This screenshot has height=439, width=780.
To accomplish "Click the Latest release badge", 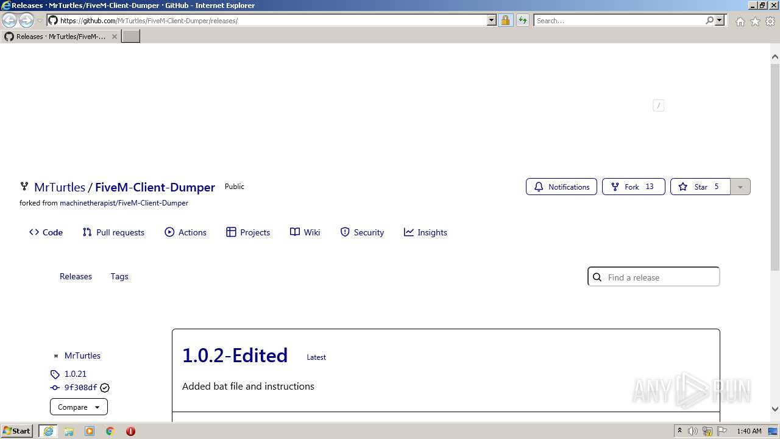I will (x=316, y=357).
